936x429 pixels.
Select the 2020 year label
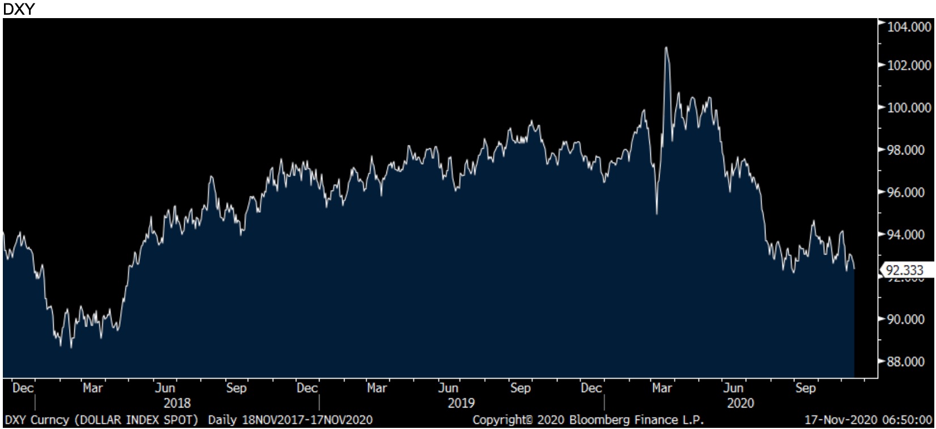pyautogui.click(x=741, y=404)
